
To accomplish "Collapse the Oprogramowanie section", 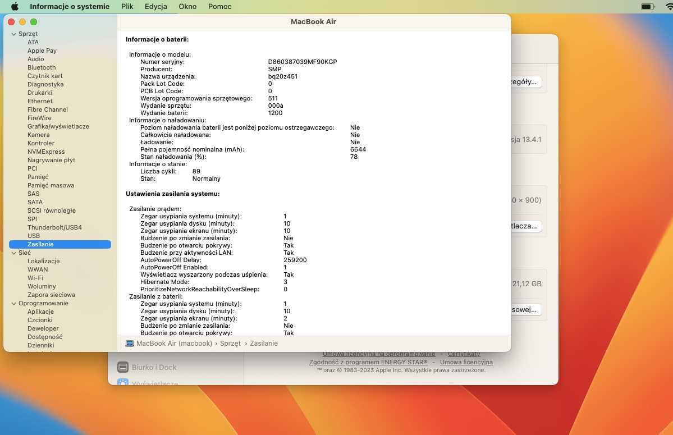I will point(13,303).
